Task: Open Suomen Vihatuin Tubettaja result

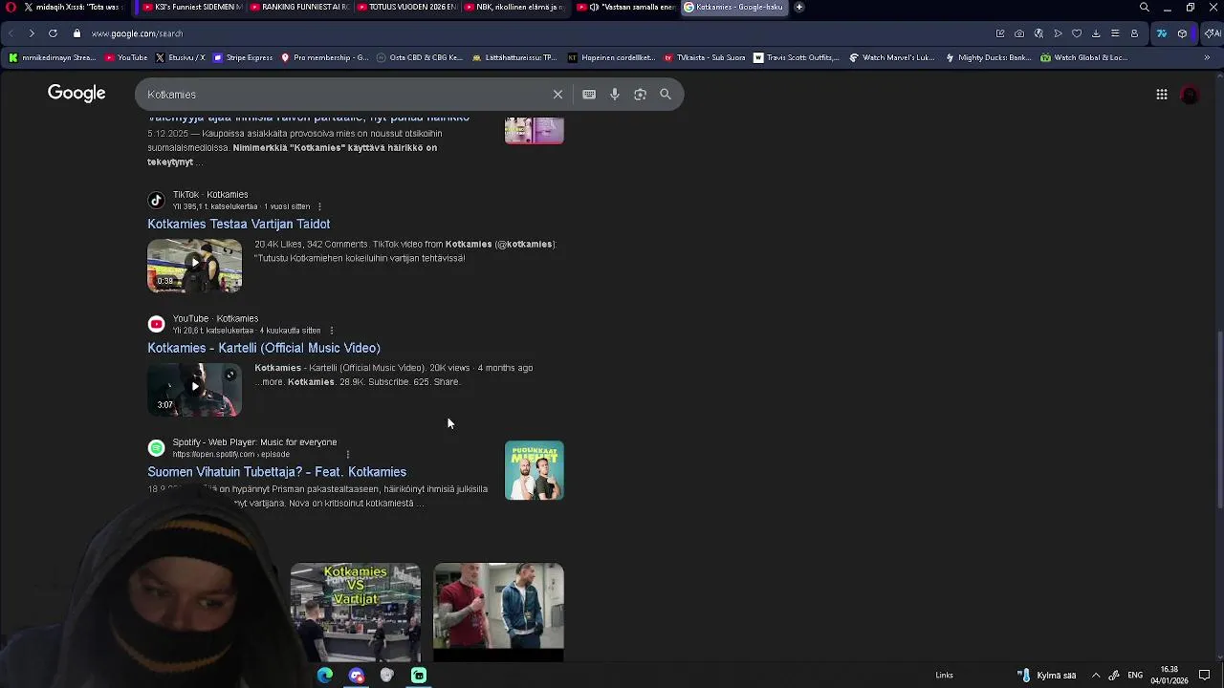Action: click(x=276, y=472)
